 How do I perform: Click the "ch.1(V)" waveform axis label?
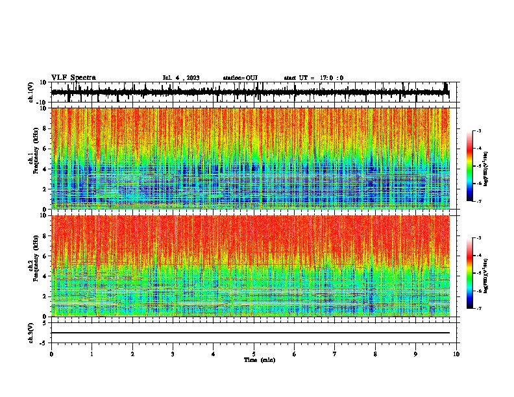[x=31, y=92]
